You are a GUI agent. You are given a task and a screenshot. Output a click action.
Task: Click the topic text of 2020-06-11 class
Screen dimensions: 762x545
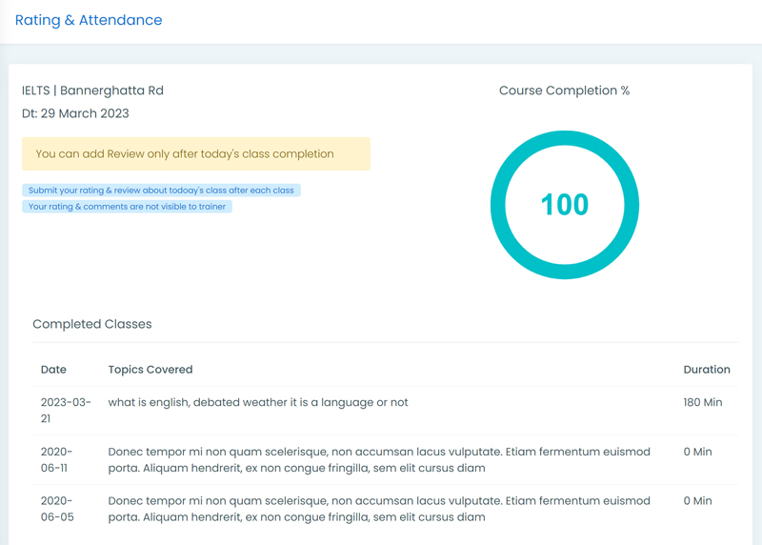[379, 459]
